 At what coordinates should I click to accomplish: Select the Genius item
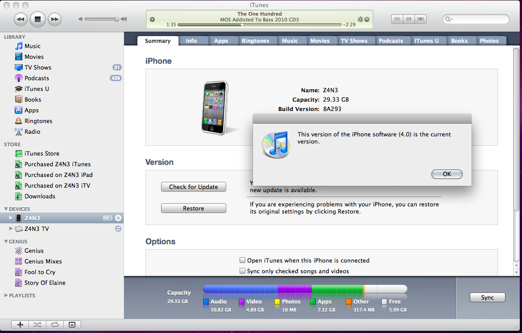[33, 251]
